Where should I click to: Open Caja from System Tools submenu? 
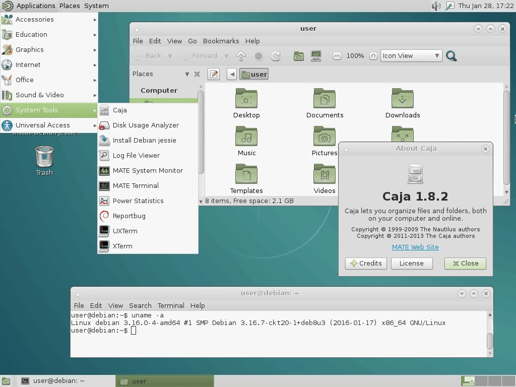point(148,110)
